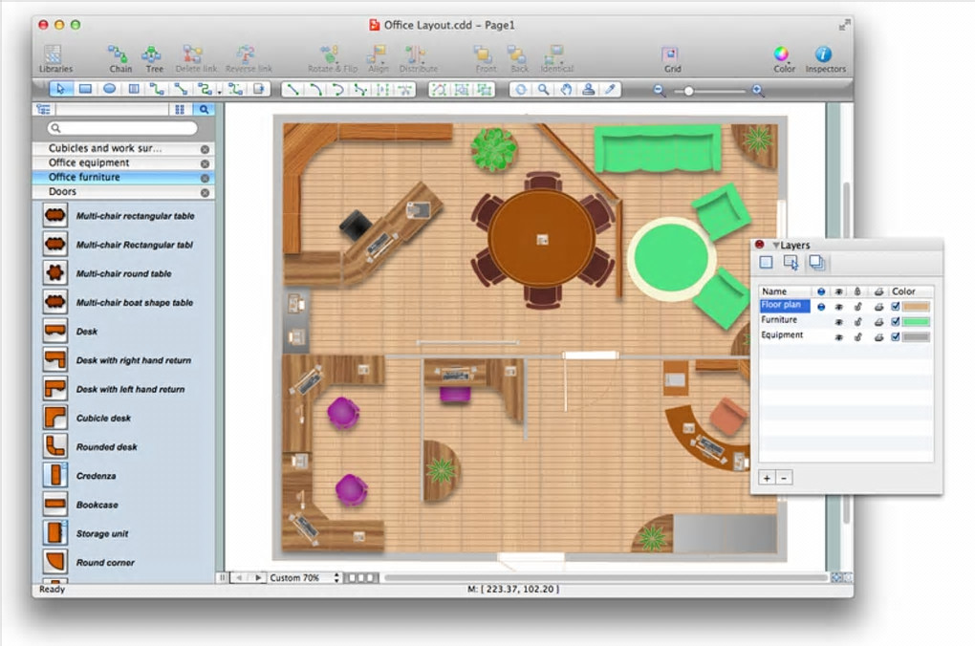The image size is (975, 646).
Task: Collapse the Layers panel disclosure triangle
Action: 775,245
